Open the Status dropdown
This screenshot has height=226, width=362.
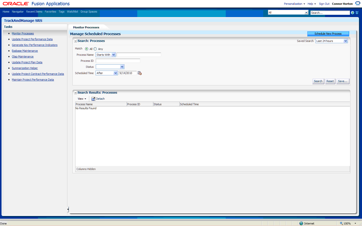[122, 67]
